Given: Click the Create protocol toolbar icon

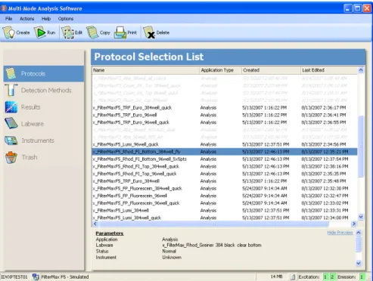Looking at the screenshot, I should pyautogui.click(x=9, y=32).
